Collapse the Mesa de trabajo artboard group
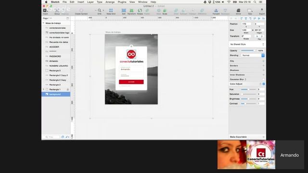The image size is (308, 173). 43,23
